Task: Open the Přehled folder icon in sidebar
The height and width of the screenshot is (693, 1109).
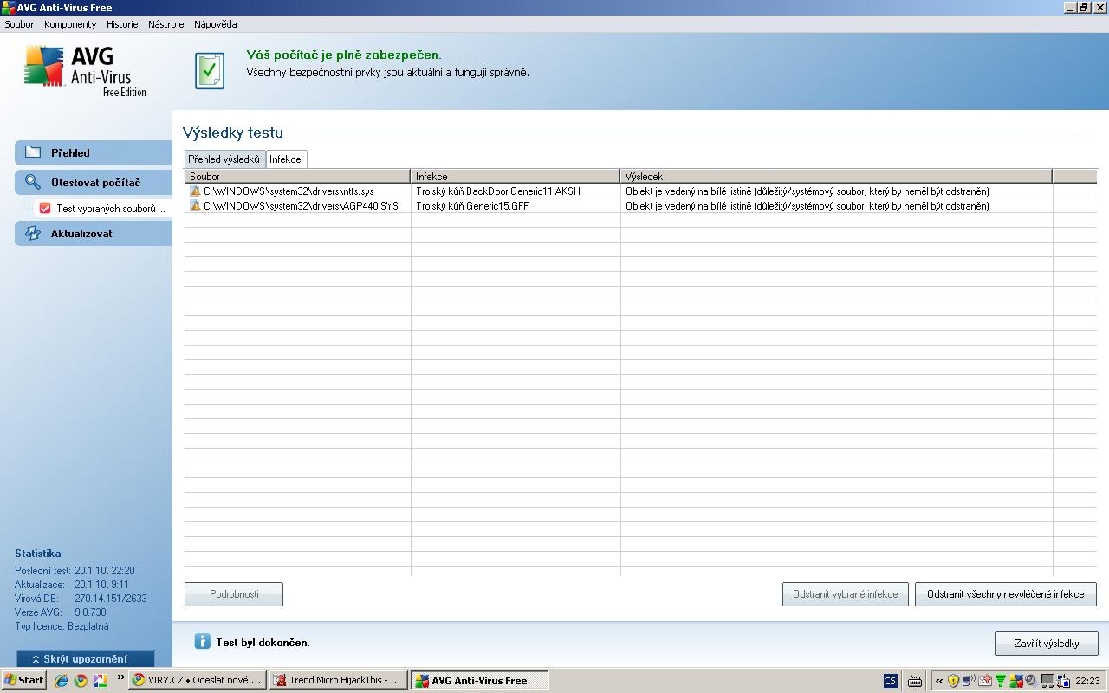Action: click(33, 152)
